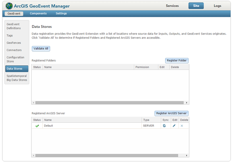Image resolution: width=233 pixels, height=162 pixels.
Task: Open Spatiotemporal Big Data Stores page
Action: (x=17, y=78)
